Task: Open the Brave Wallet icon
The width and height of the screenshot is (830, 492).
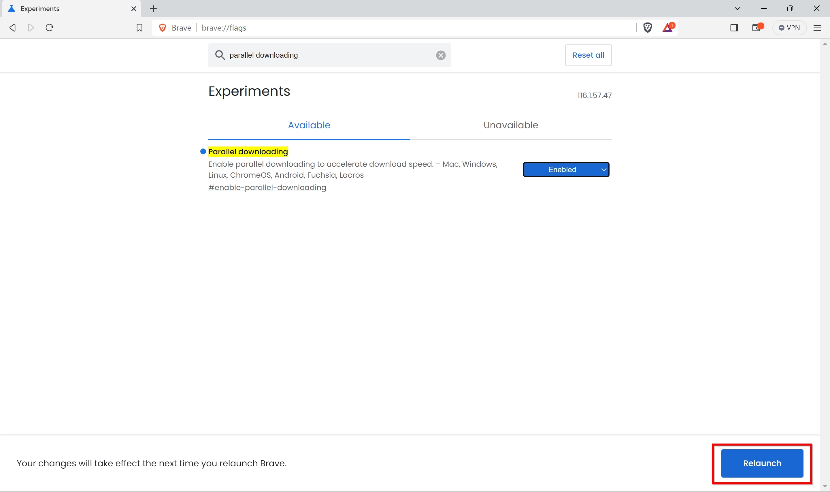Action: pos(757,27)
